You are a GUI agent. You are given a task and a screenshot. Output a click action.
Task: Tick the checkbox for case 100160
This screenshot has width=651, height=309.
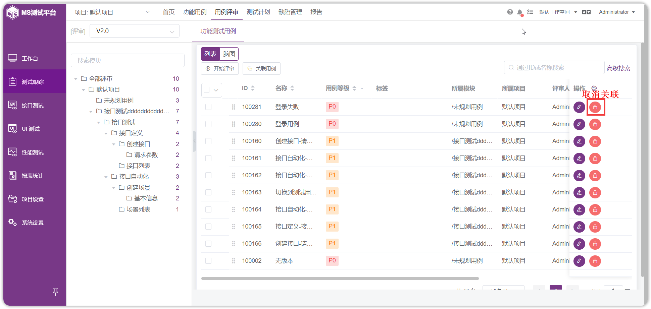[208, 141]
